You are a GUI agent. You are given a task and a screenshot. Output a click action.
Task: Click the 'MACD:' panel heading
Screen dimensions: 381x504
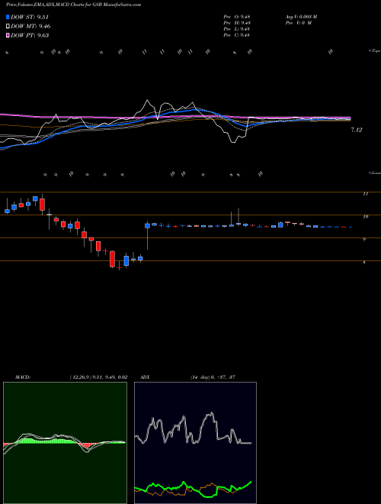click(22, 377)
